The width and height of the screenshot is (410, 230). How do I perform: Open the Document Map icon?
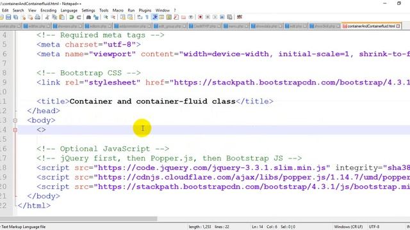[169, 17]
